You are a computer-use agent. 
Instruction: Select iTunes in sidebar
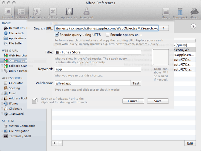click(x=11, y=103)
